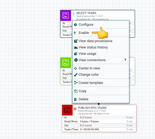Click the Enable lightning bolt icon

[x=75, y=33]
